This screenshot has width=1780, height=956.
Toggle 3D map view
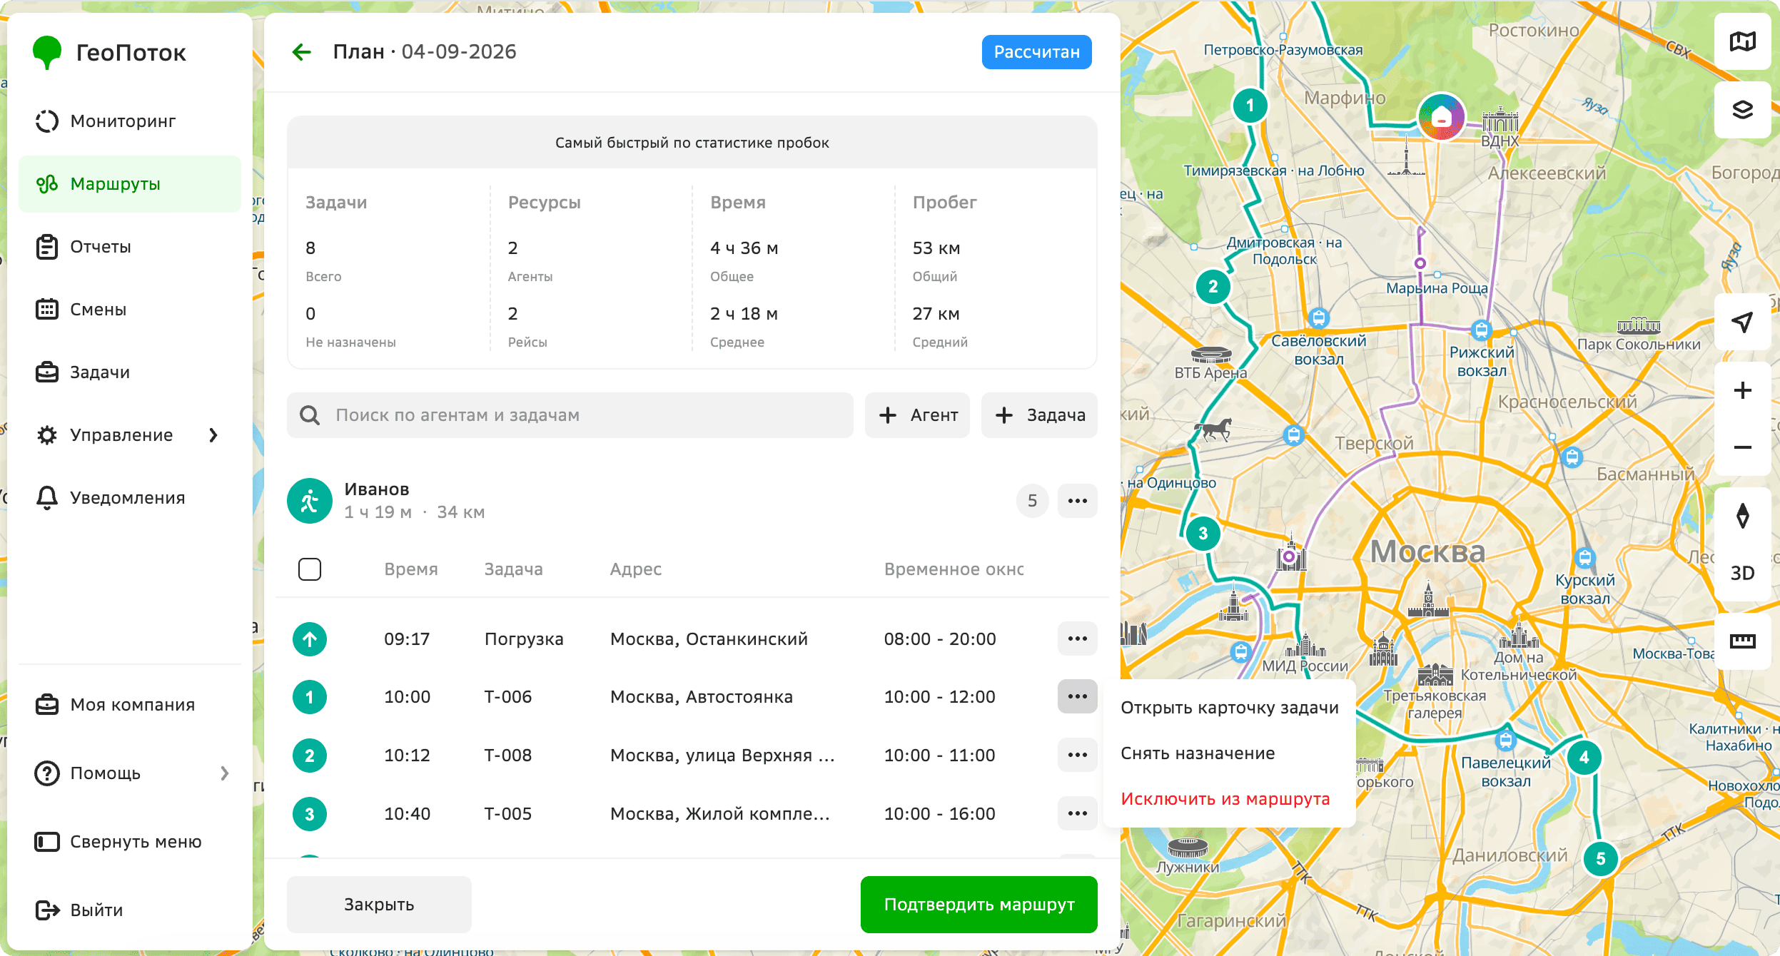click(1742, 573)
